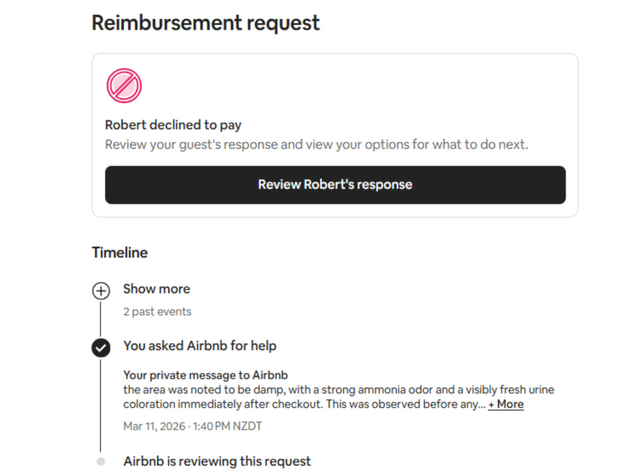Image resolution: width=635 pixels, height=476 pixels.
Task: Click the timeline line below Show more
Action: (100, 319)
